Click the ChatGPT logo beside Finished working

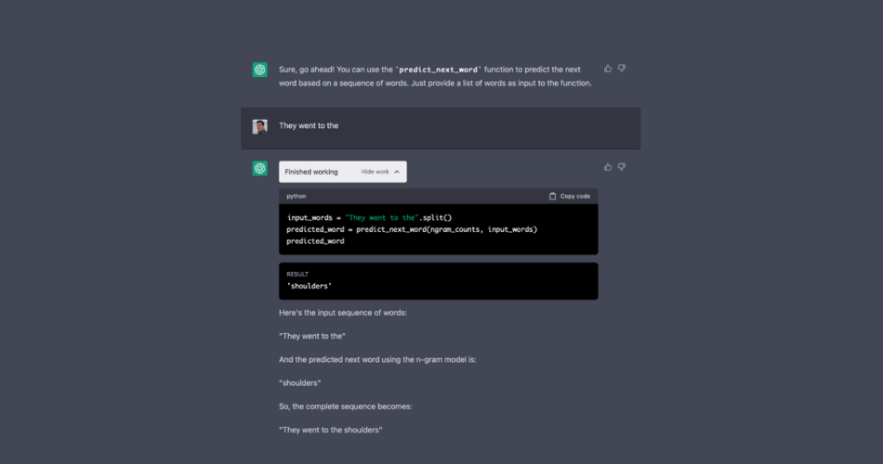[x=260, y=168]
